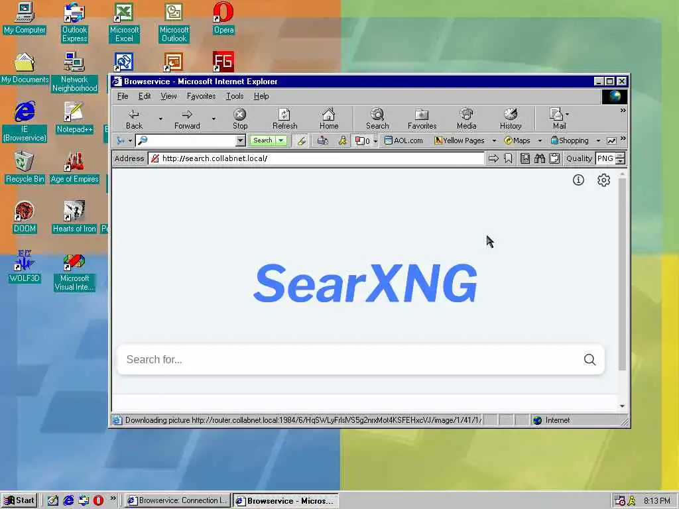This screenshot has width=679, height=509.
Task: Click the SearXNG logo
Action: tap(365, 284)
